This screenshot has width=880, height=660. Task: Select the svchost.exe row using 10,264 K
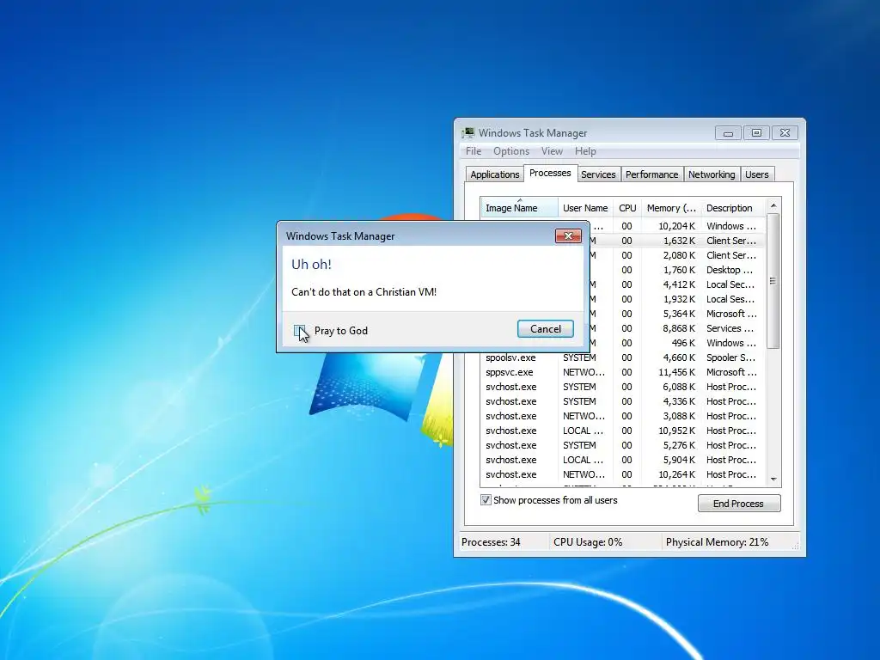click(x=623, y=474)
